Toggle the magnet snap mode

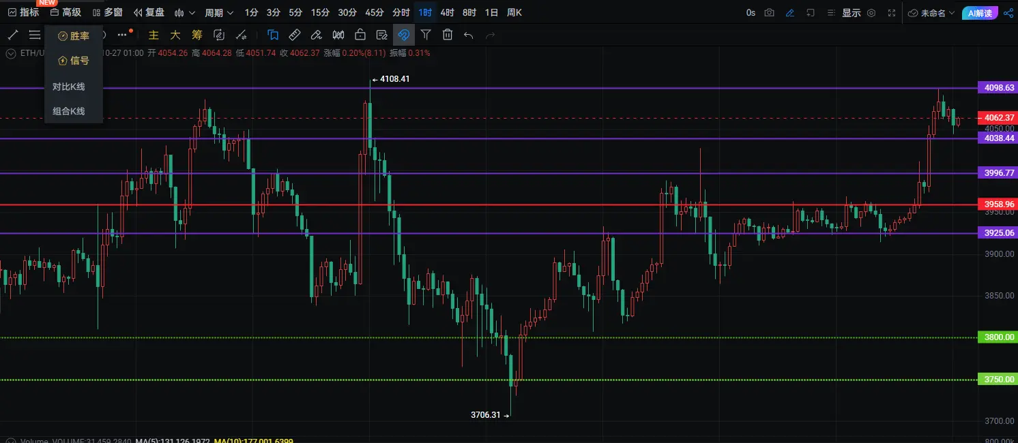[x=404, y=35]
